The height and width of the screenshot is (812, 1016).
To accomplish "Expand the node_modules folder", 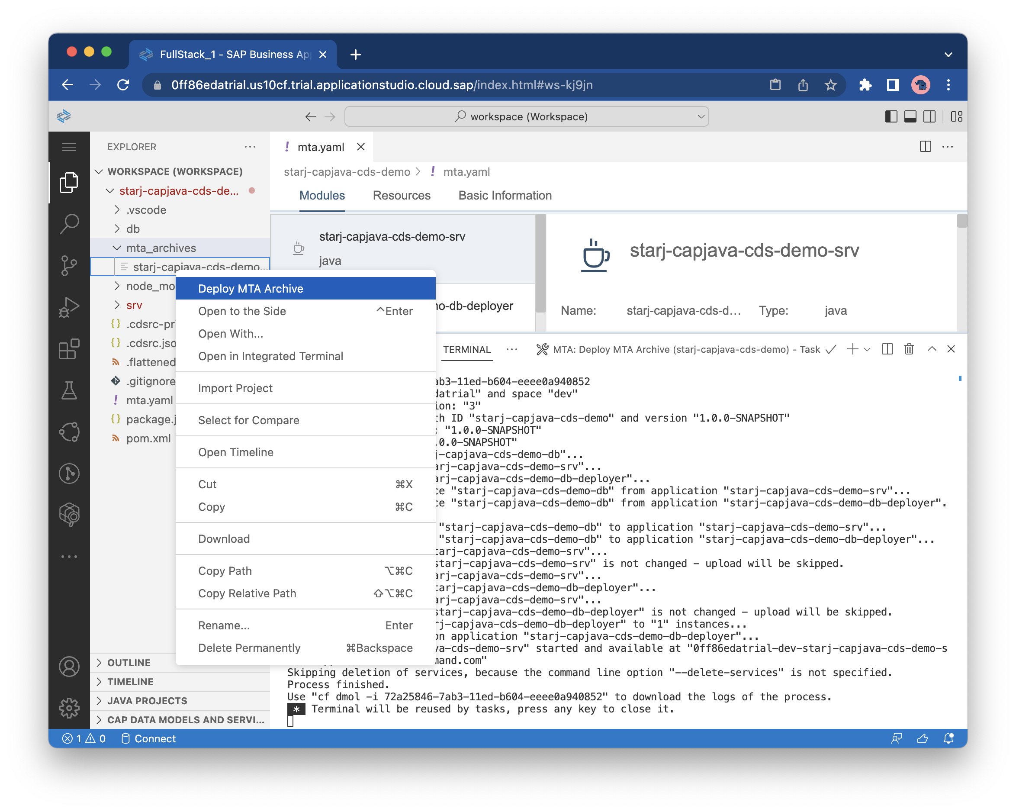I will pos(150,286).
